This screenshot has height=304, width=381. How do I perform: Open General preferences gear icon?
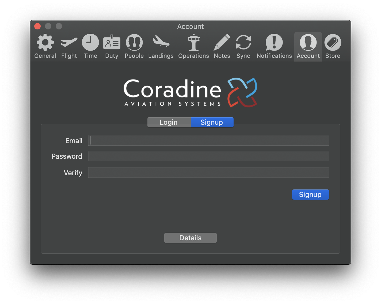pos(45,42)
